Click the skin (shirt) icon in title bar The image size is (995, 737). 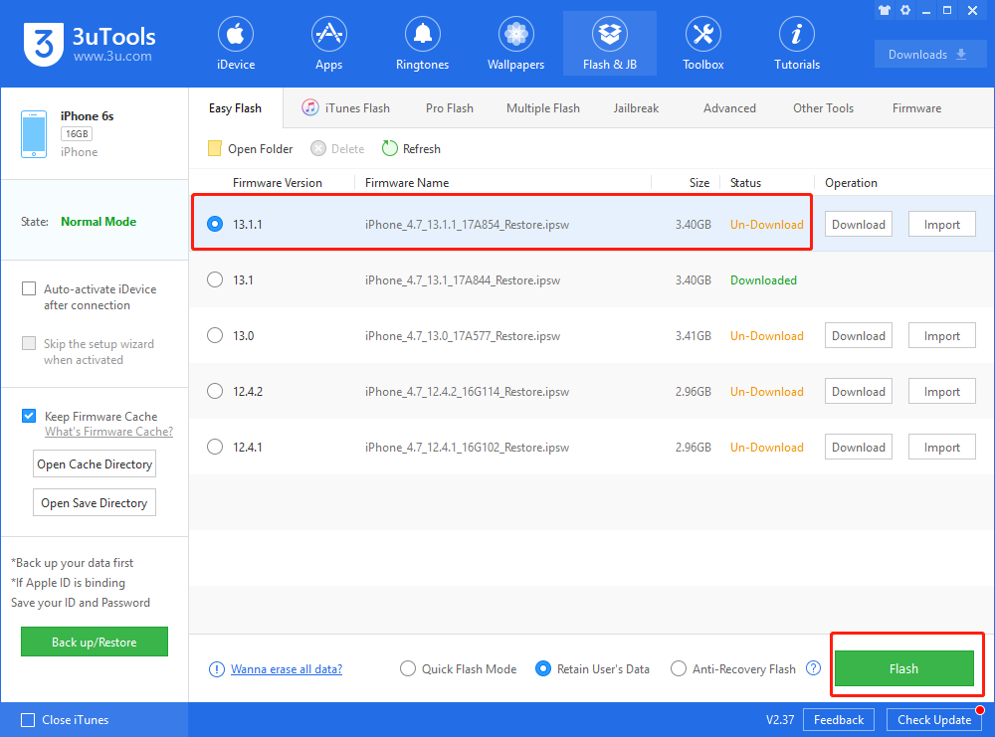coord(884,10)
